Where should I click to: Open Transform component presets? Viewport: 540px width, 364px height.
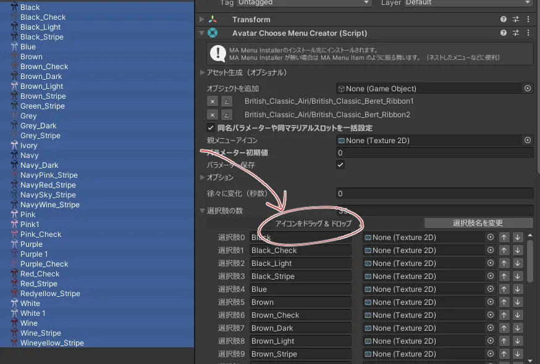[x=516, y=20]
